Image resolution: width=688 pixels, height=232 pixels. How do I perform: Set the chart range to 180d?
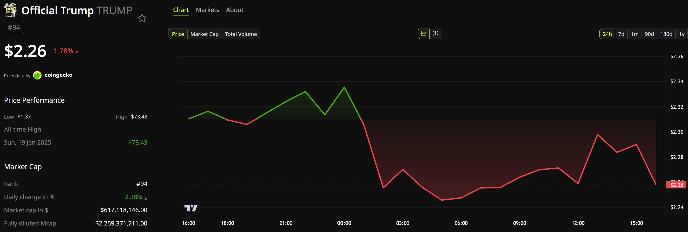pos(666,34)
